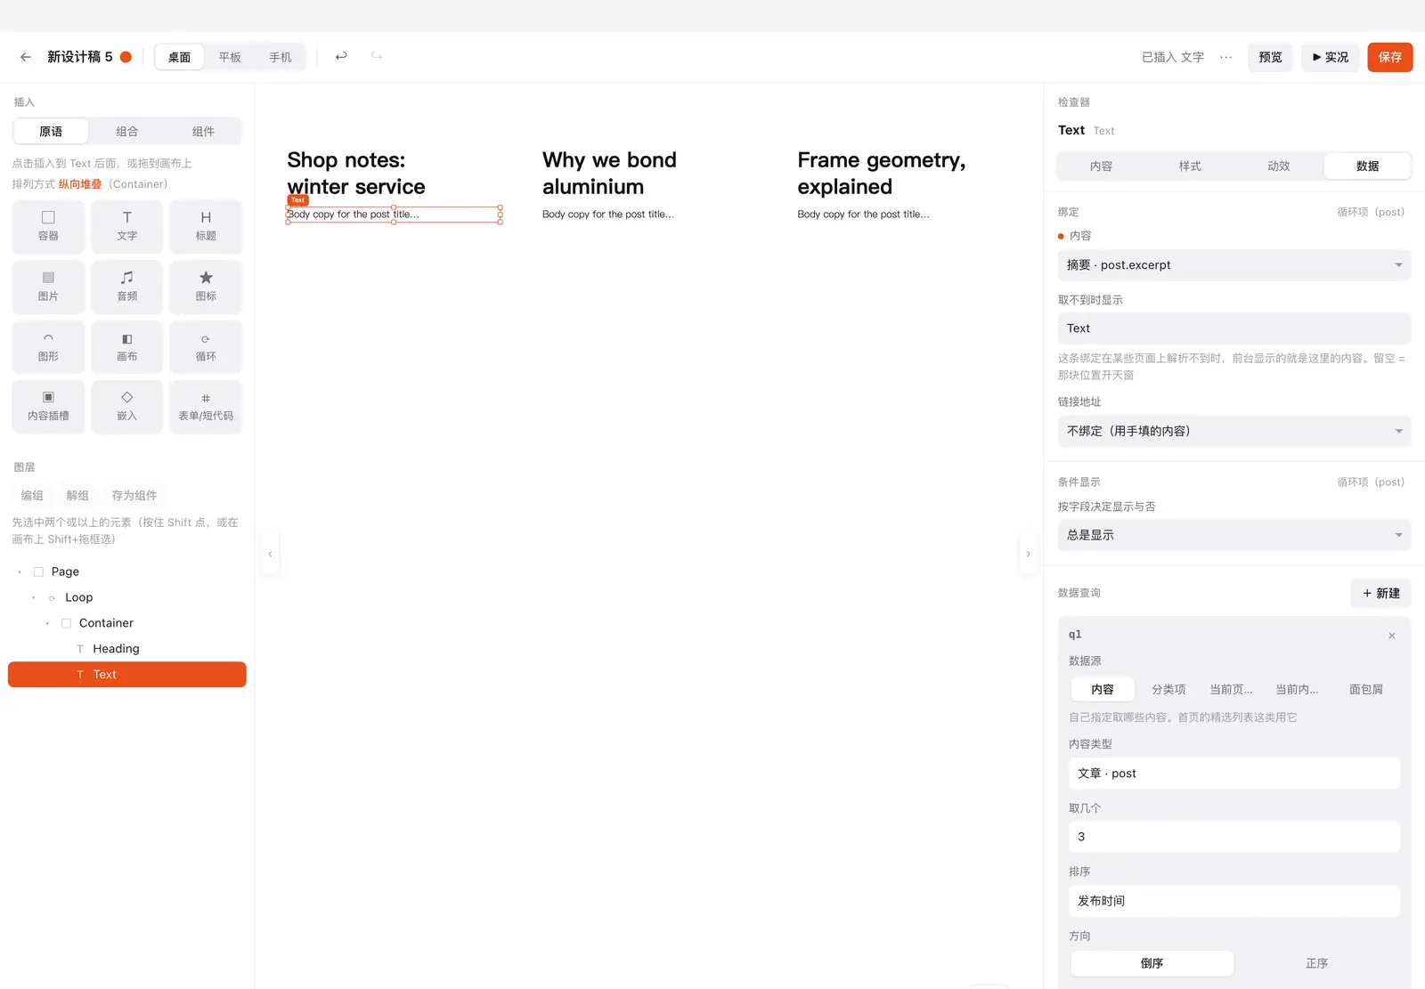The image size is (1425, 989).
Task: Click the redo arrow icon
Action: point(377,56)
